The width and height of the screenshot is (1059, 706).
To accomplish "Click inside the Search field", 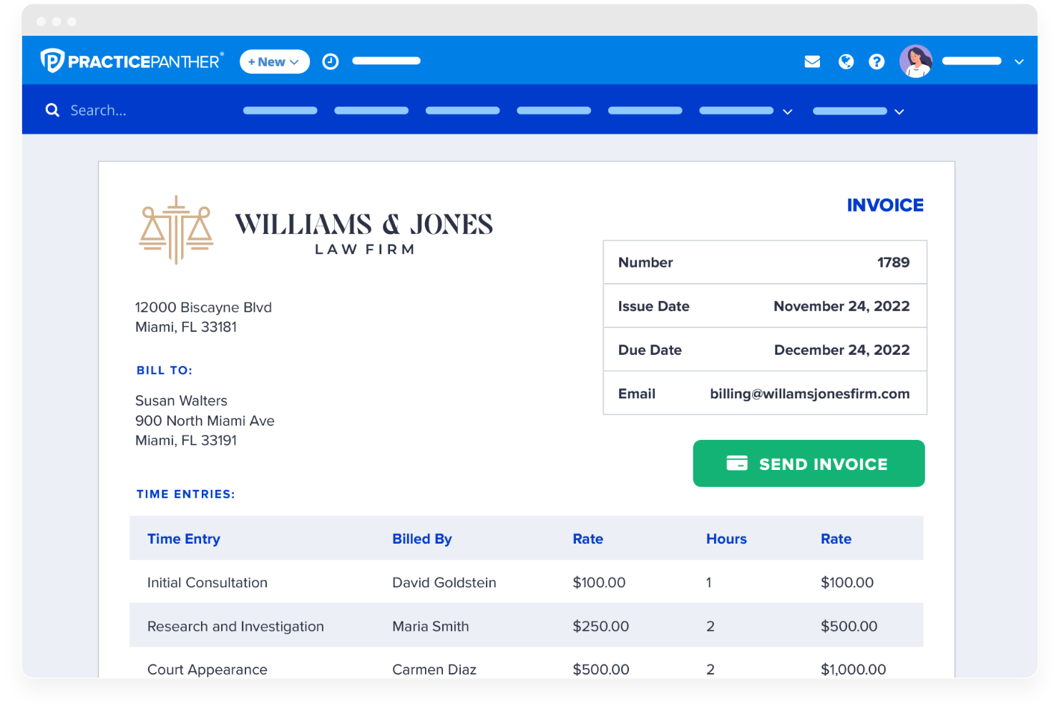I will (x=114, y=109).
